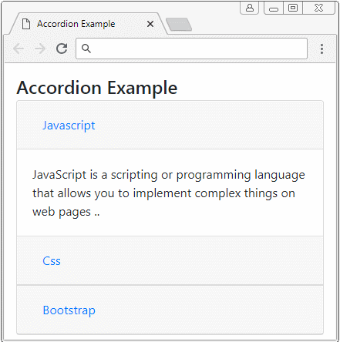
Task: Minimize the browser window
Action: tap(274, 8)
